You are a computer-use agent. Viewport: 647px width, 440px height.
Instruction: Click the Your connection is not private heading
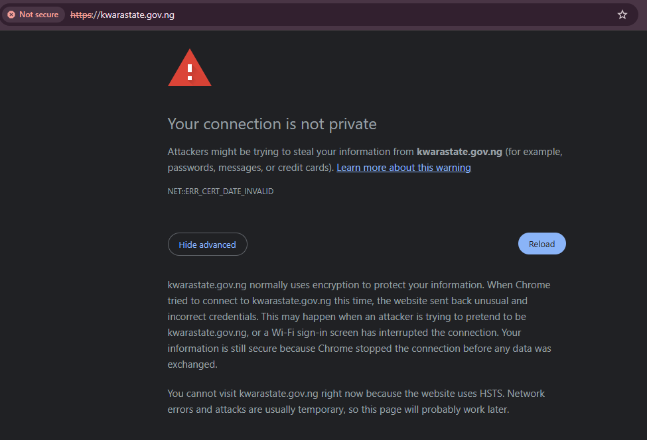point(272,124)
